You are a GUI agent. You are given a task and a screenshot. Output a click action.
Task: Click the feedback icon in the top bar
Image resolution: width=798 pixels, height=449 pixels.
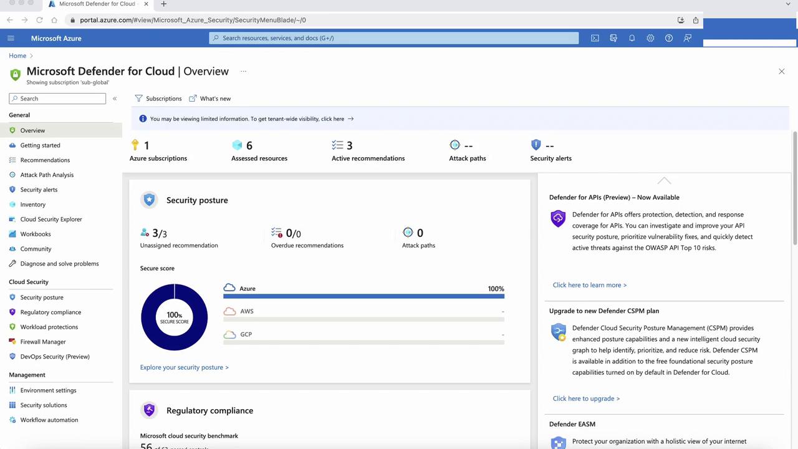(687, 38)
